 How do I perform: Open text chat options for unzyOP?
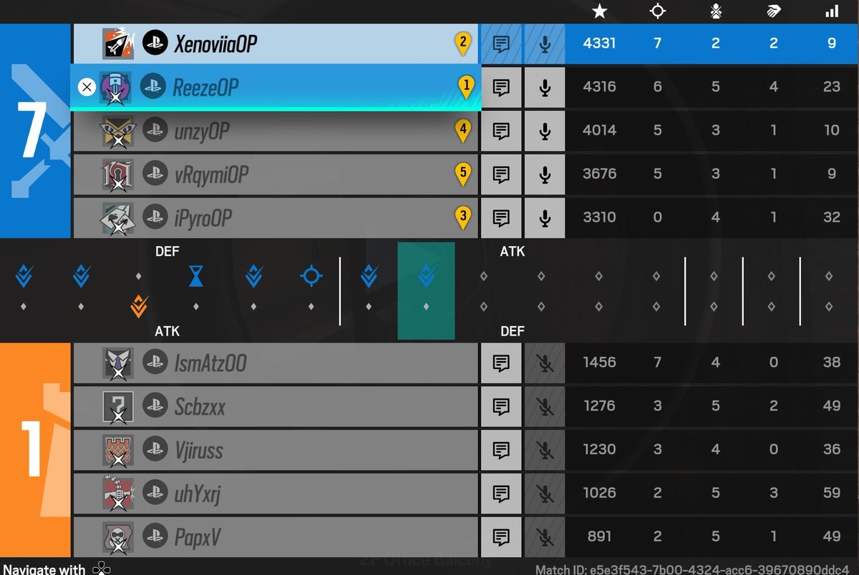pos(501,131)
